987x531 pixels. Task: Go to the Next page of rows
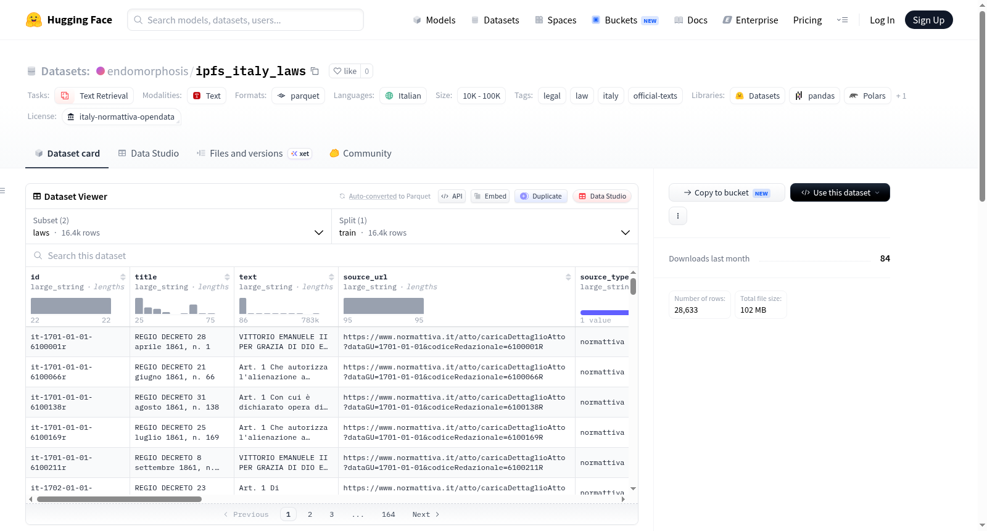(426, 514)
